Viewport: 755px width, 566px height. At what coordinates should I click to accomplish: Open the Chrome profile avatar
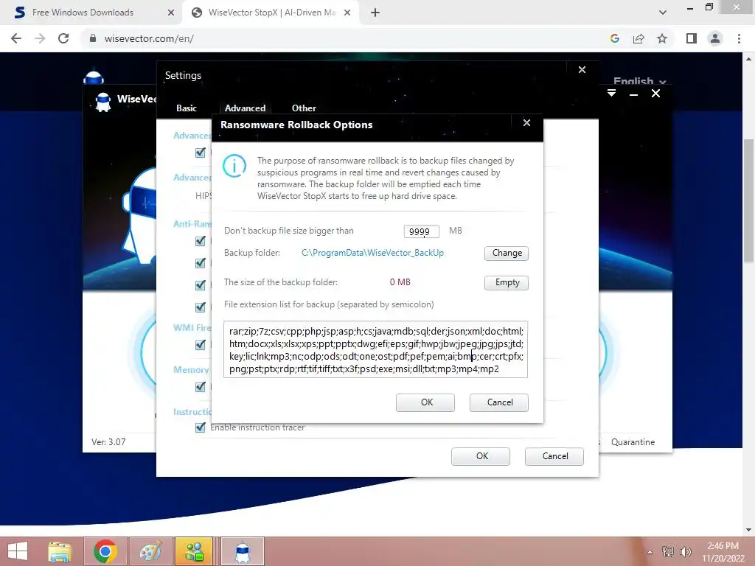(715, 38)
